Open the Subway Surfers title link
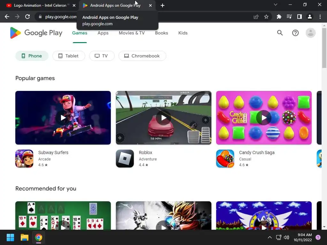327x245 pixels. [53, 152]
